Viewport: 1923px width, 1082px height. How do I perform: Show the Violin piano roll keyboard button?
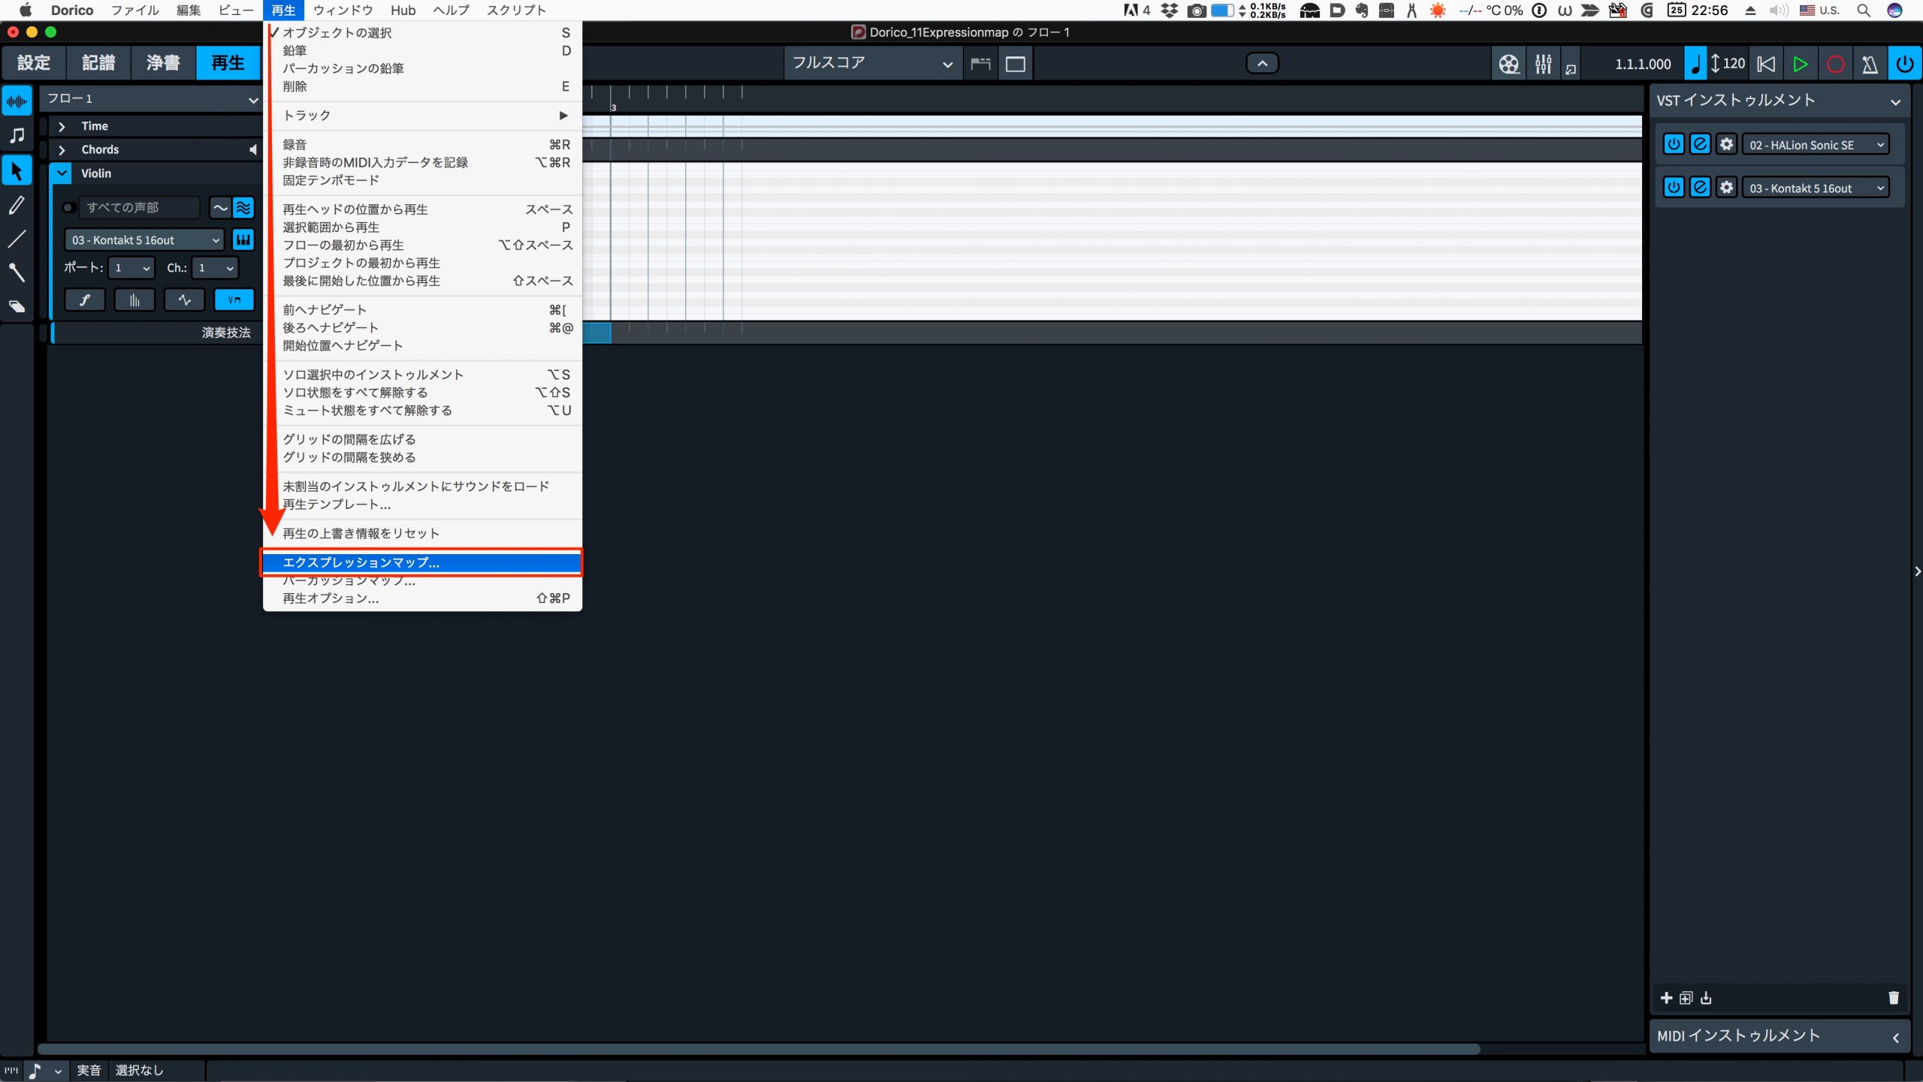click(x=243, y=240)
